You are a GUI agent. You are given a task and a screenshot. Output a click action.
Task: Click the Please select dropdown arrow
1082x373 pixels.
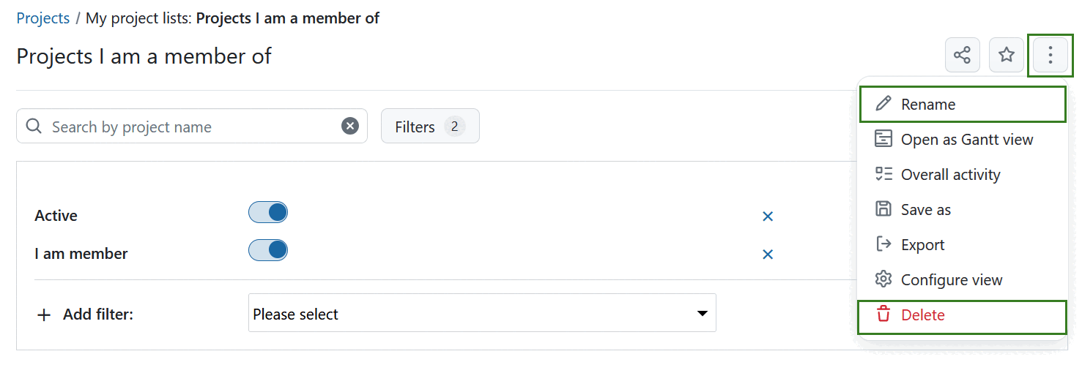[702, 314]
